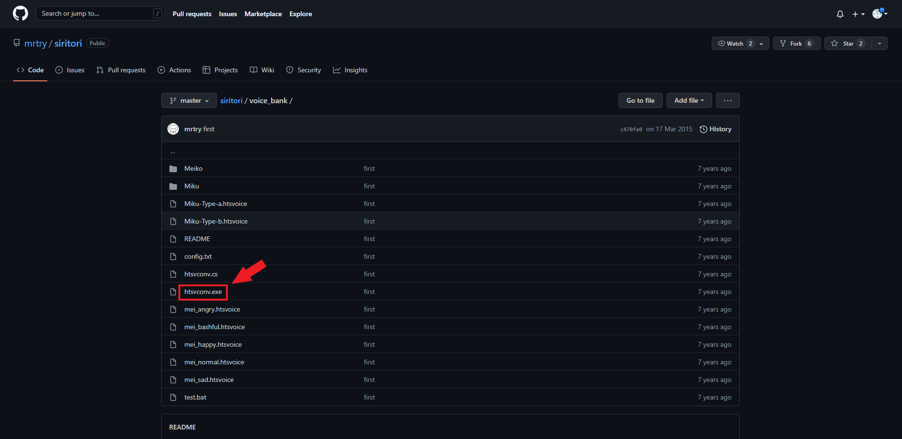902x439 pixels.
Task: Click mrtry's commit author avatar
Action: (173, 129)
